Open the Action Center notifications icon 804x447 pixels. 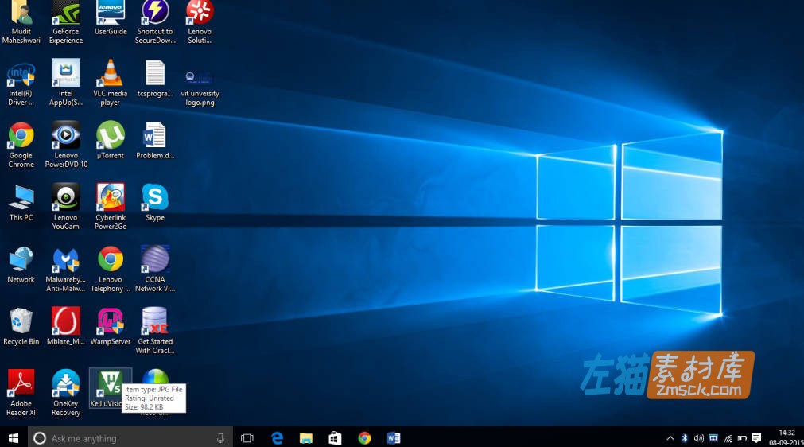click(x=756, y=437)
